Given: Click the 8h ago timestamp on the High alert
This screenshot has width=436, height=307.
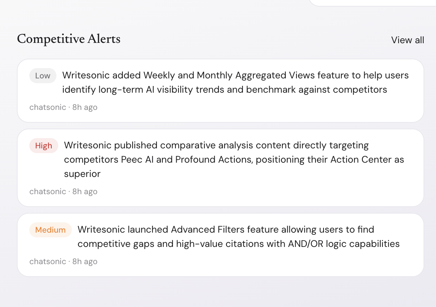Looking at the screenshot, I should (85, 192).
